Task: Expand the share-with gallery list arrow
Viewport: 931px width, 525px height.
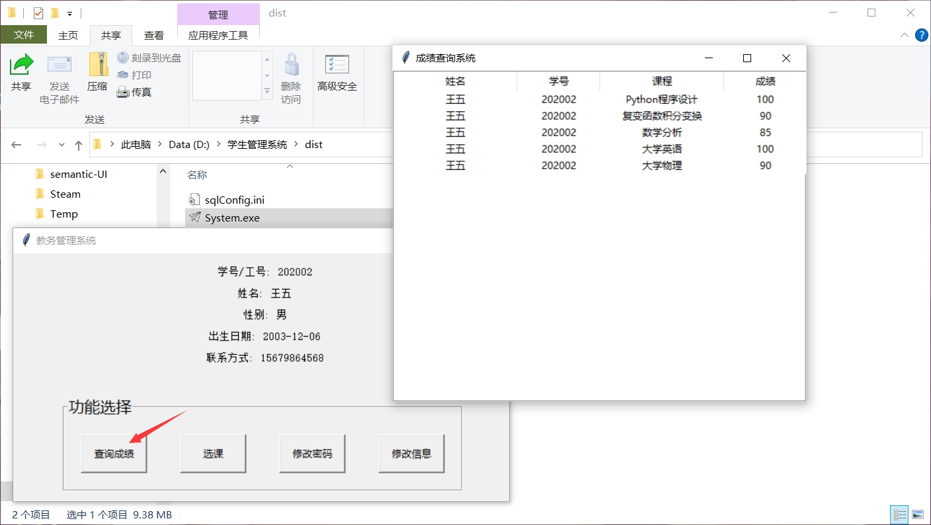Action: (267, 91)
